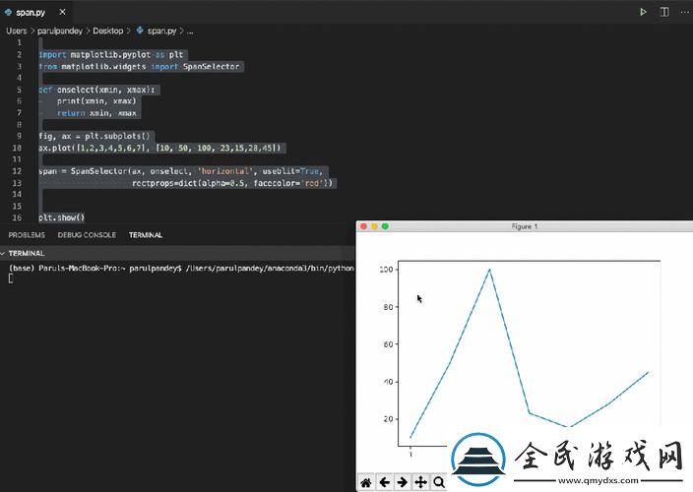Screen dimensions: 693x492
Task: Click the Python file icon in breadcrumb
Action: click(140, 31)
